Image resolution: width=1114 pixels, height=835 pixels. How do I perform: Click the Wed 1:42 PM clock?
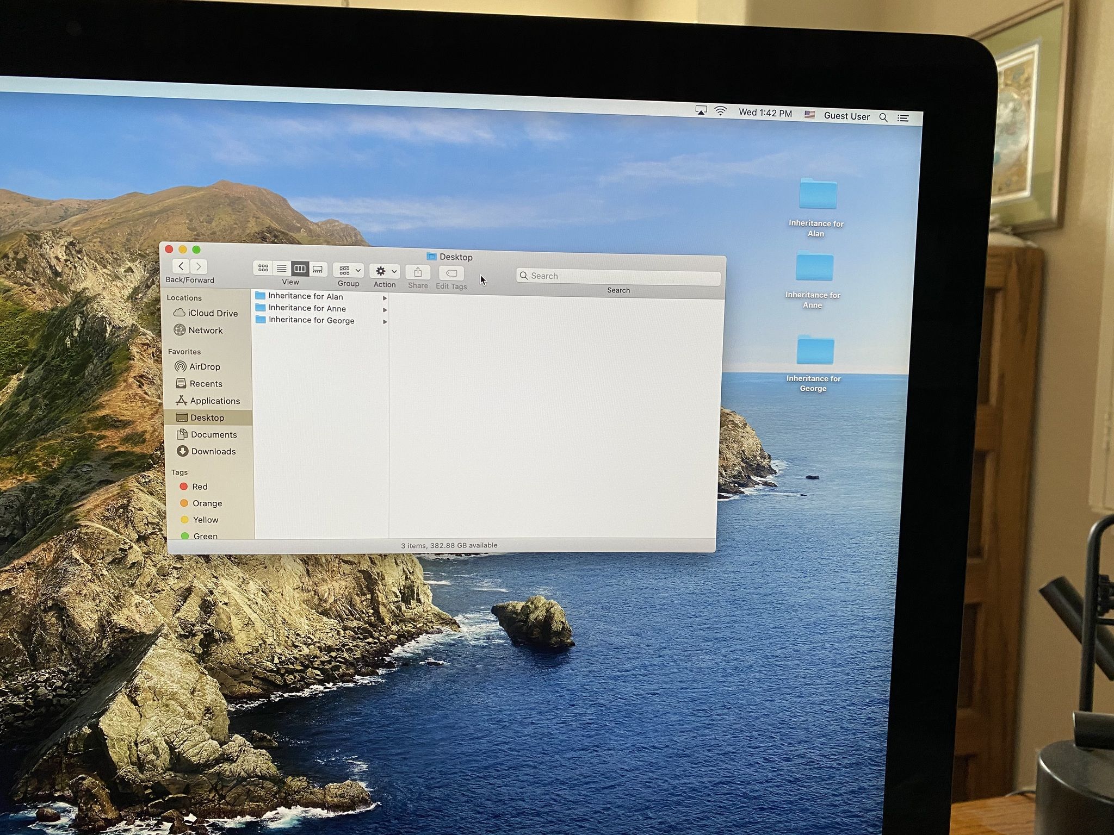[x=765, y=113]
